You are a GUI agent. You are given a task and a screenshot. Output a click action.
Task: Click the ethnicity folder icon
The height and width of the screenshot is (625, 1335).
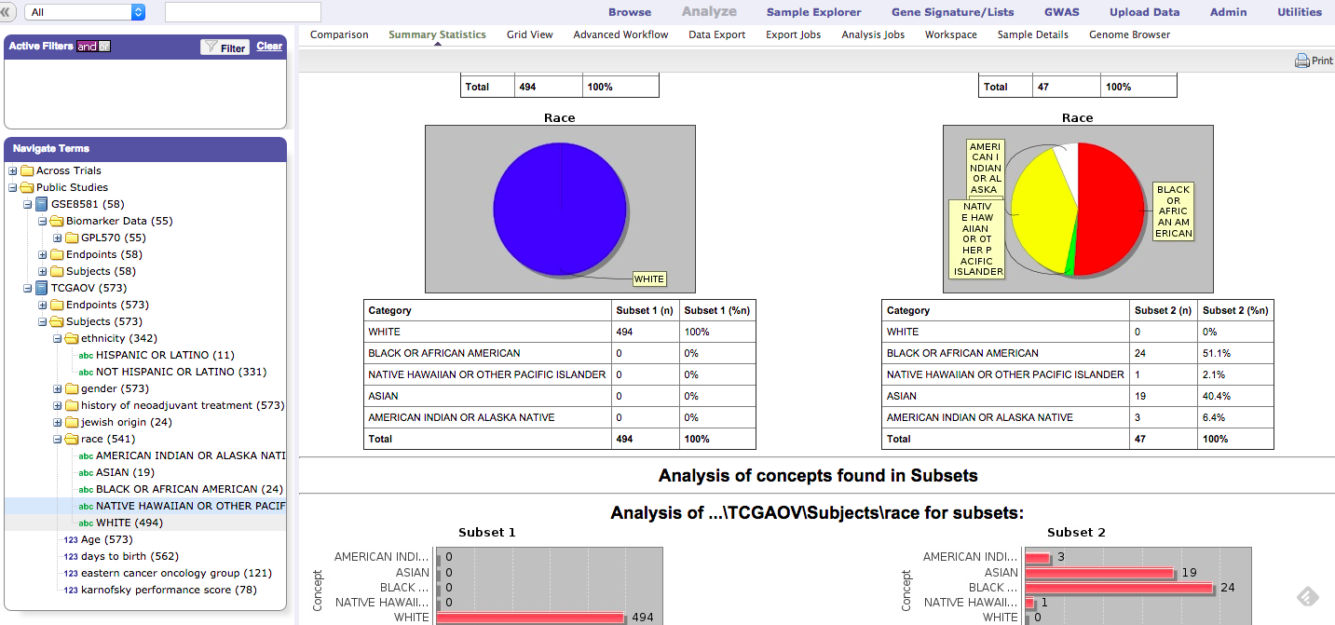72,338
